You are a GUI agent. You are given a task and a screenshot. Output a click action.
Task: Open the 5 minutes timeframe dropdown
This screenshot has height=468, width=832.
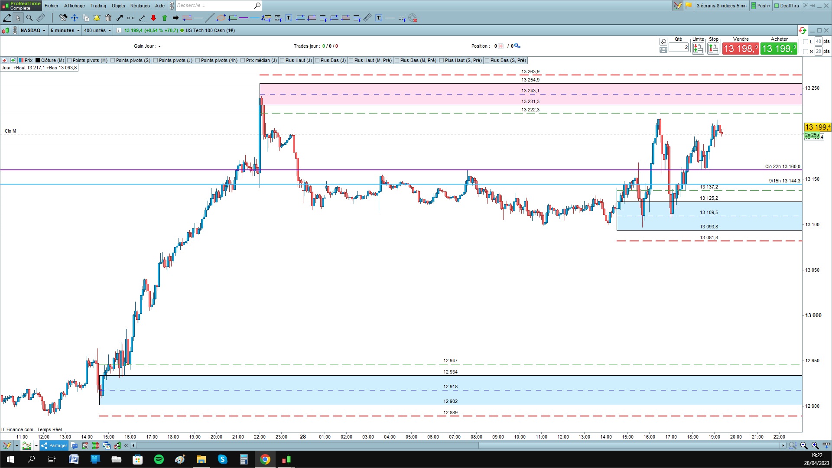(65, 30)
